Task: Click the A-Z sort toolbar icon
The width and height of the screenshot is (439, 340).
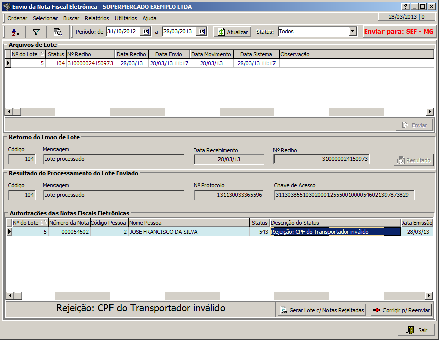Action: [15, 32]
